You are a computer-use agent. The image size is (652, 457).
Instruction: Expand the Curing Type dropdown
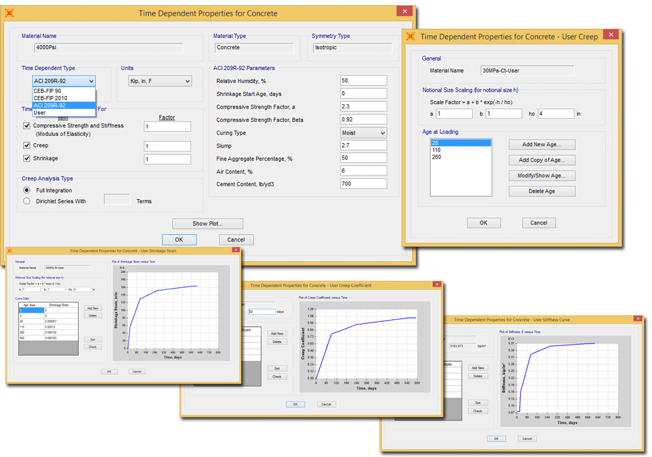(363, 133)
